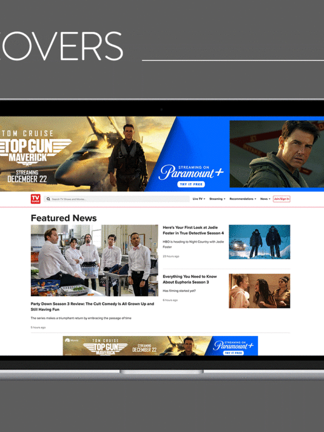This screenshot has width=324, height=432.
Task: Click the Top Gun Maverick logo in top banner
Action: click(35, 152)
